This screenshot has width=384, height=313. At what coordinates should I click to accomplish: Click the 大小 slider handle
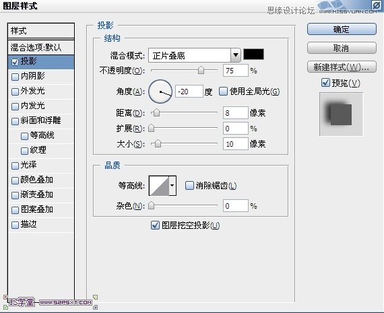pos(158,143)
